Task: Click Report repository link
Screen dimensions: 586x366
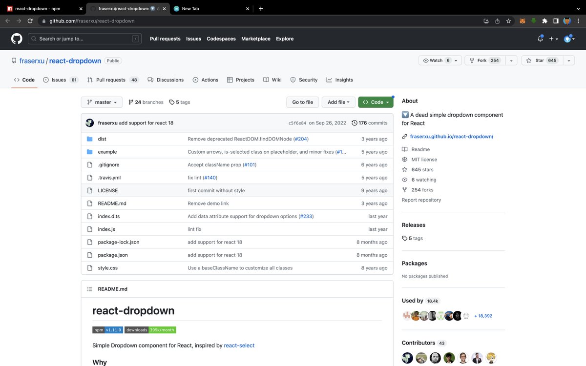Action: point(421,200)
